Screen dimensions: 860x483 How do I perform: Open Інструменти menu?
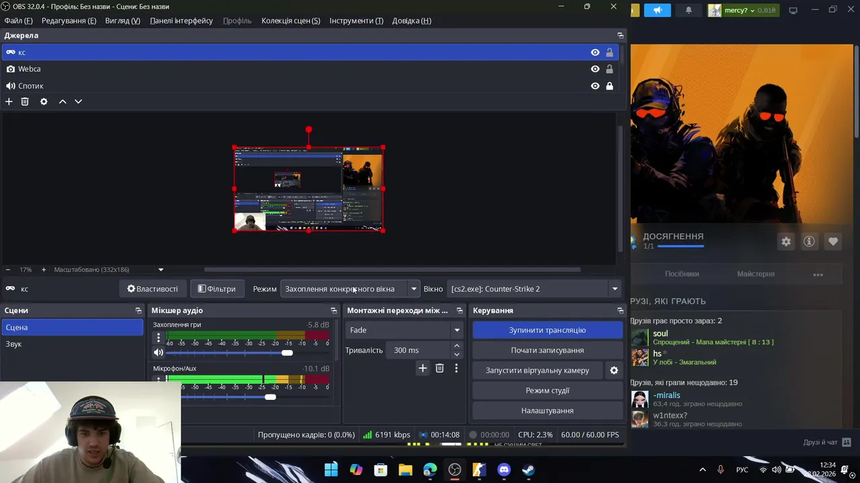tap(356, 21)
